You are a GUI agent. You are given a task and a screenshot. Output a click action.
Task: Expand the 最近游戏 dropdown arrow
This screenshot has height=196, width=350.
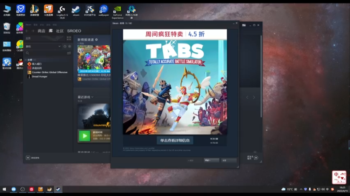pos(92,97)
